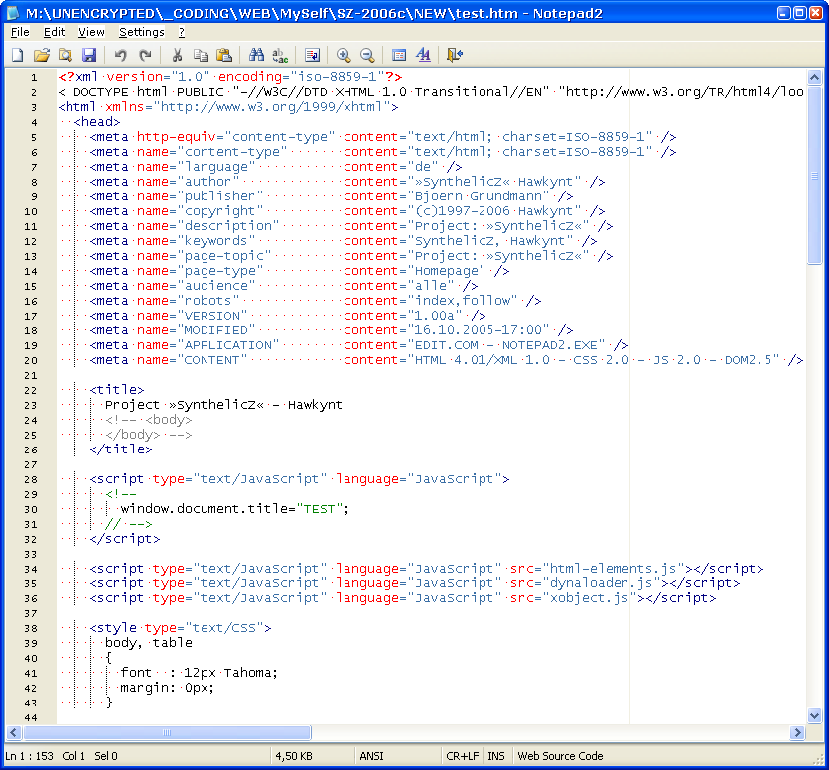Image resolution: width=829 pixels, height=770 pixels.
Task: Click the Exit toolbar icon
Action: 455,55
